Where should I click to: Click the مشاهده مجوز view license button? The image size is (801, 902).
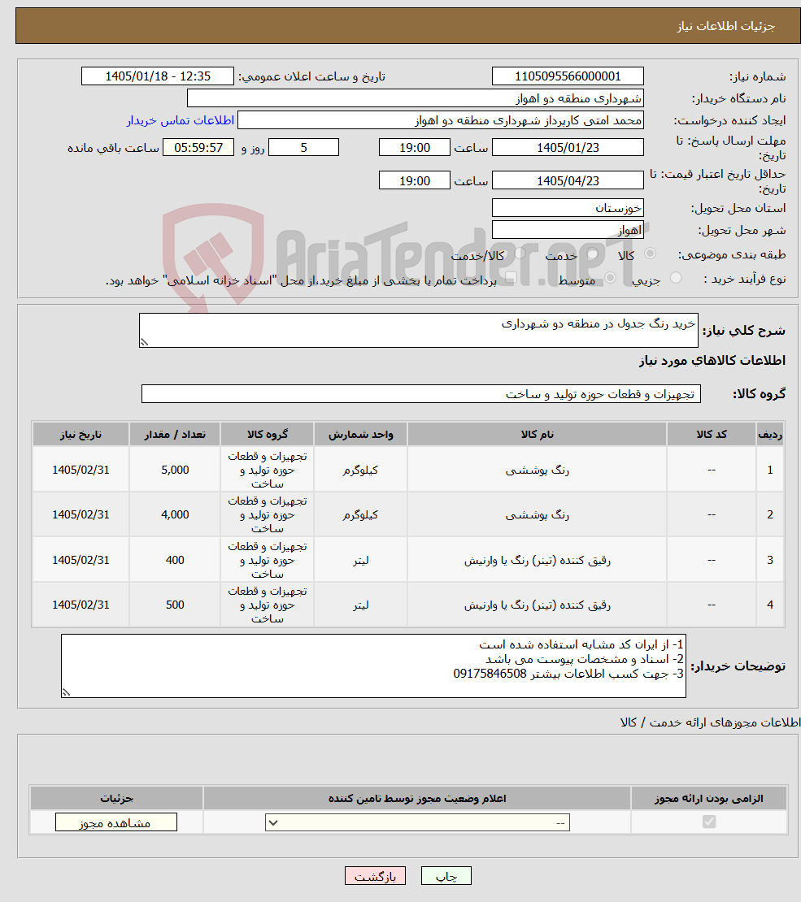click(115, 822)
